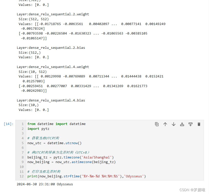Click the 'Asia/Shanghai' string in code
209x194 pixels.
pos(96,157)
